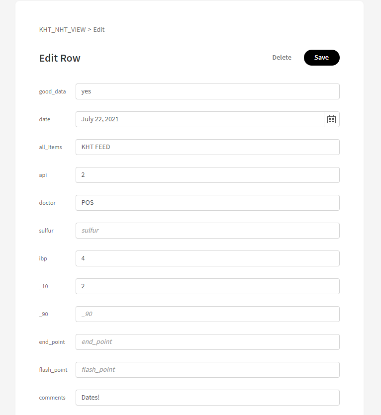Image resolution: width=381 pixels, height=415 pixels.
Task: Open the calendar date picker icon
Action: [x=331, y=119]
